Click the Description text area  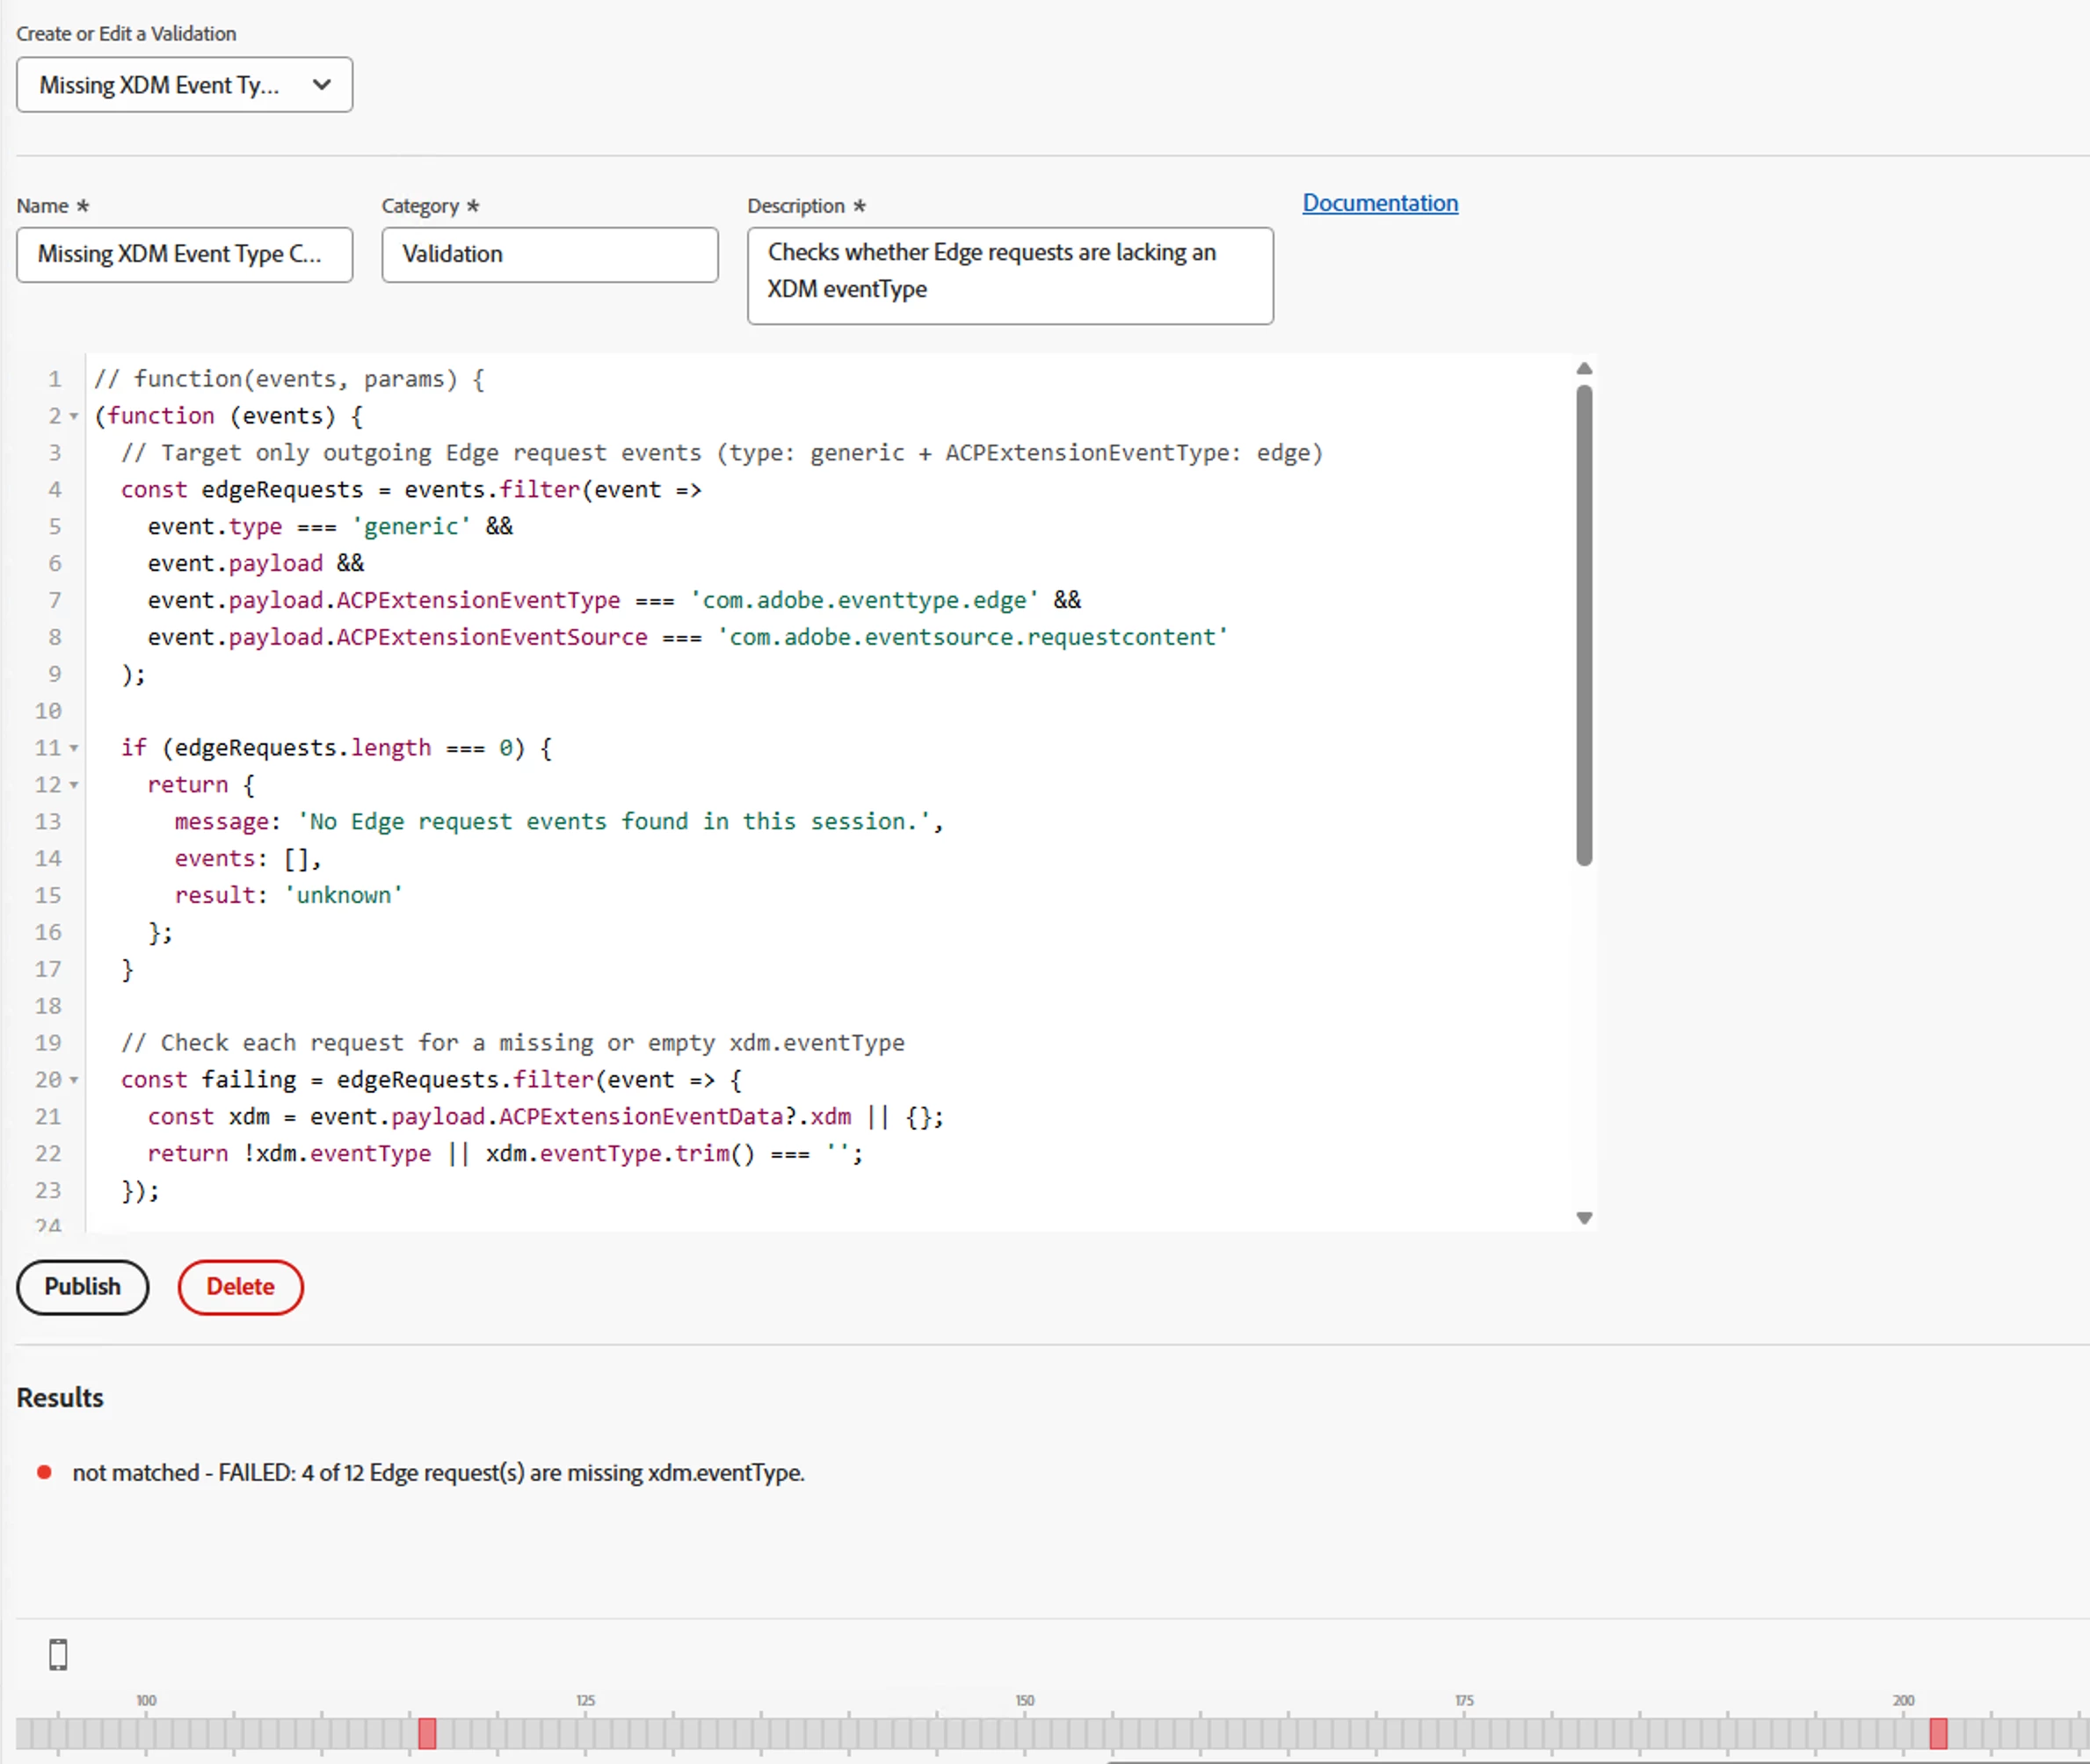[1010, 275]
